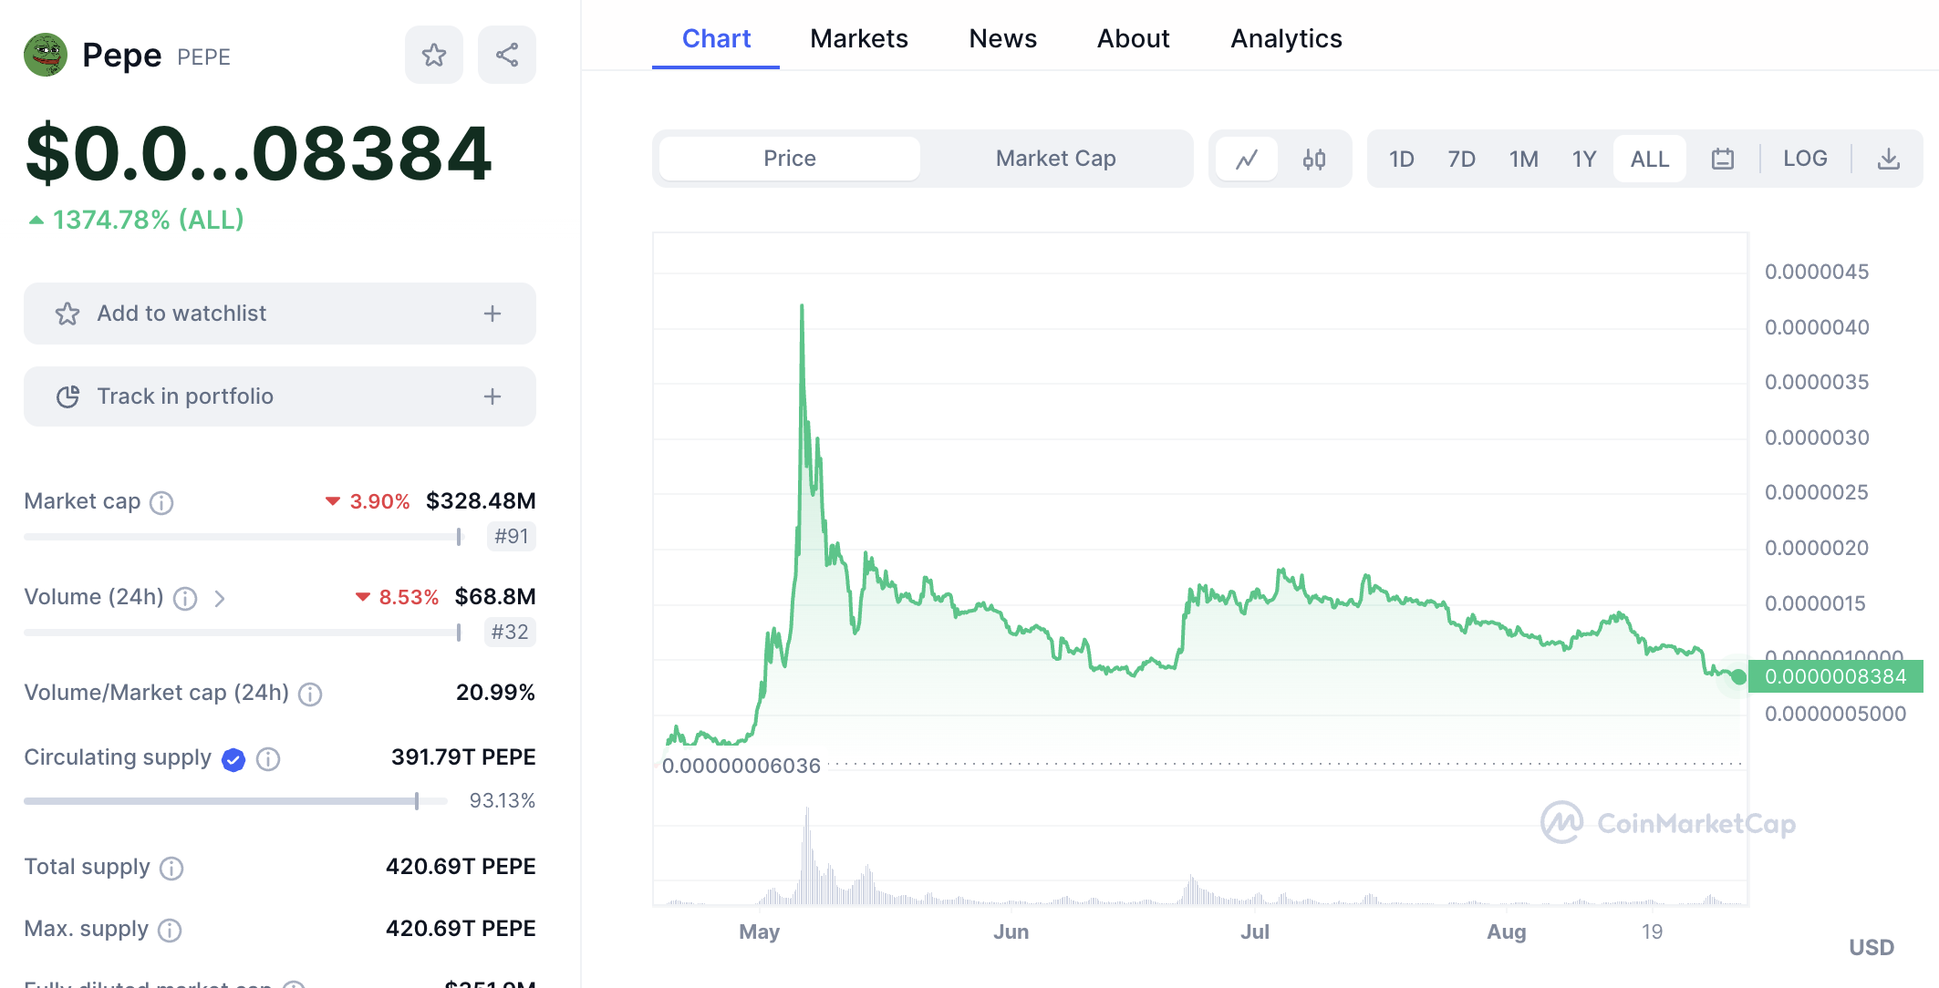Click Add to watchlist button
The width and height of the screenshot is (1939, 988).
tap(280, 314)
